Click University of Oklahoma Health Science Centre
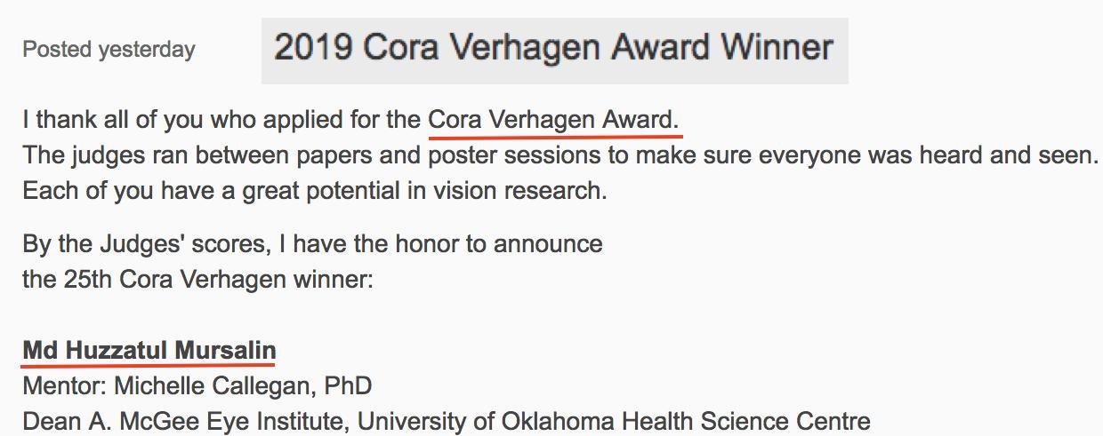This screenshot has width=1103, height=436. coord(614,421)
